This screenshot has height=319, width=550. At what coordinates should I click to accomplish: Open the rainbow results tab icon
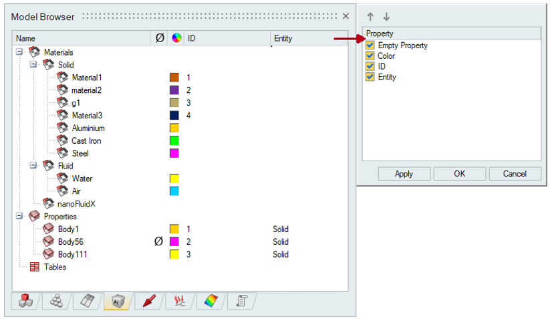[x=211, y=301]
